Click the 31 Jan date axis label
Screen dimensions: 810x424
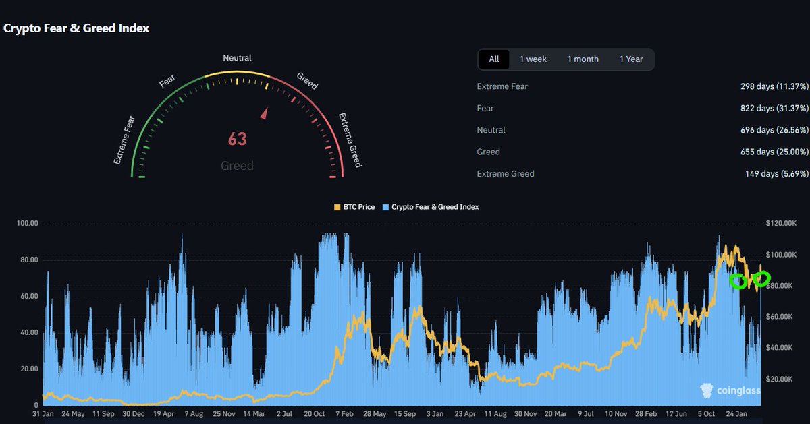[x=43, y=414]
